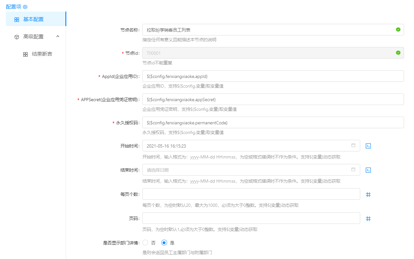Screen dimensions: 414x259
Task: Click the 结束时间 date picker field
Action: [x=245, y=170]
